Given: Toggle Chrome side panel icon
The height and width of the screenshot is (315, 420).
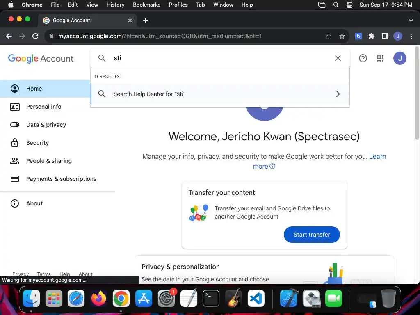Looking at the screenshot, I should coord(385,36).
